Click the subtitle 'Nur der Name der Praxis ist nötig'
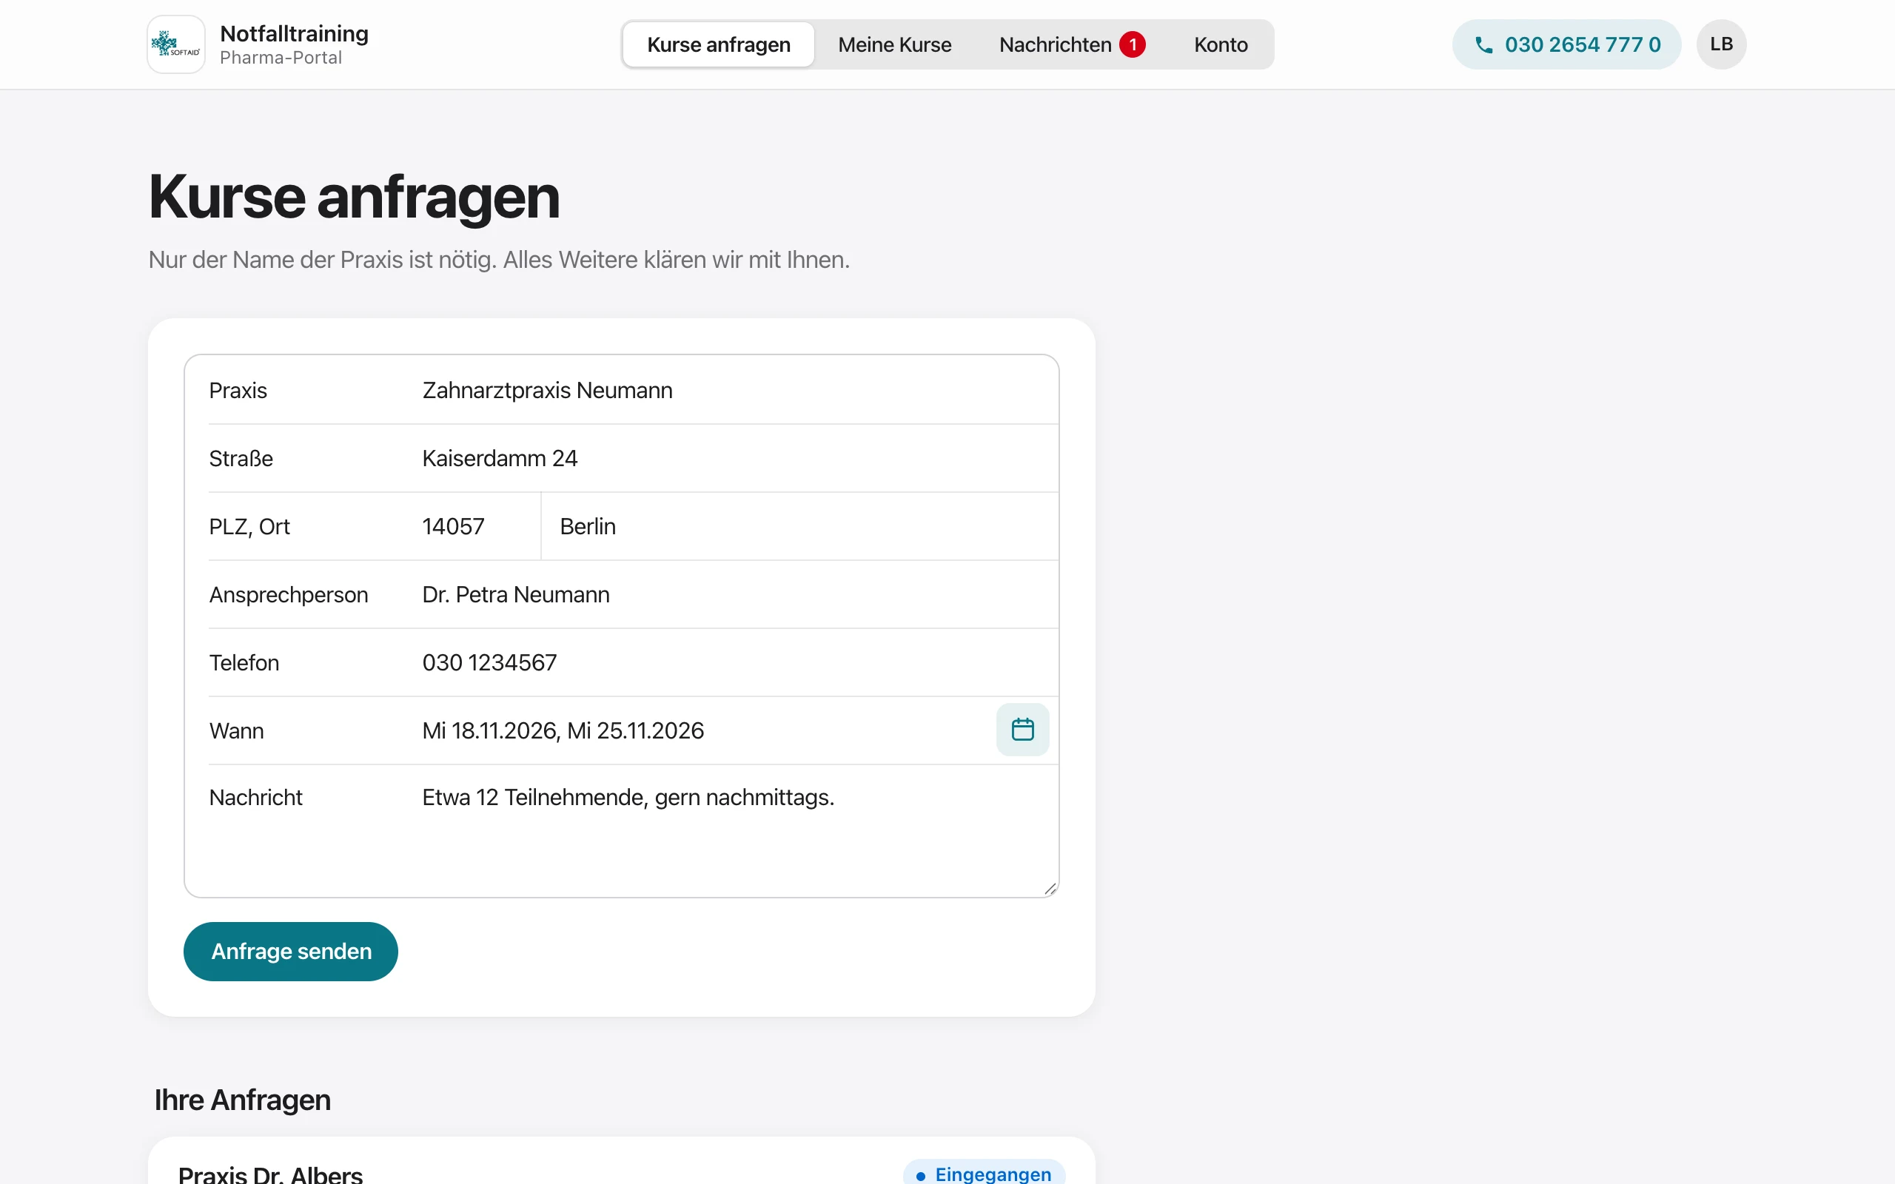The width and height of the screenshot is (1895, 1184). [x=499, y=259]
